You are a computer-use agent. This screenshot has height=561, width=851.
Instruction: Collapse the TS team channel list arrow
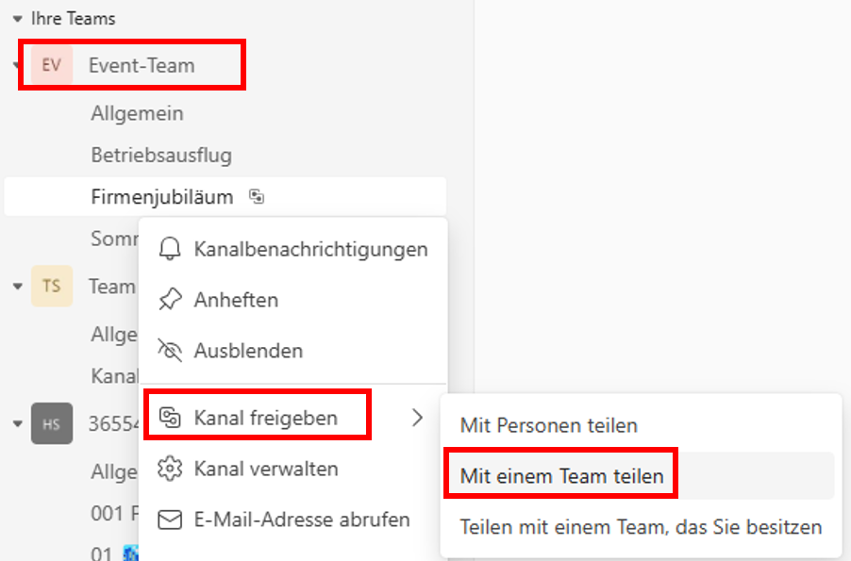[17, 286]
